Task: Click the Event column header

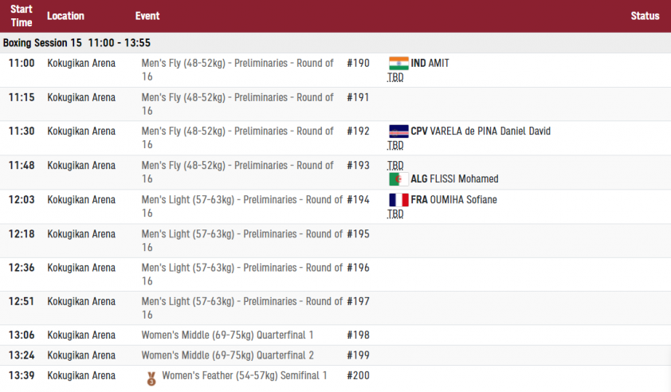Action: tap(147, 16)
